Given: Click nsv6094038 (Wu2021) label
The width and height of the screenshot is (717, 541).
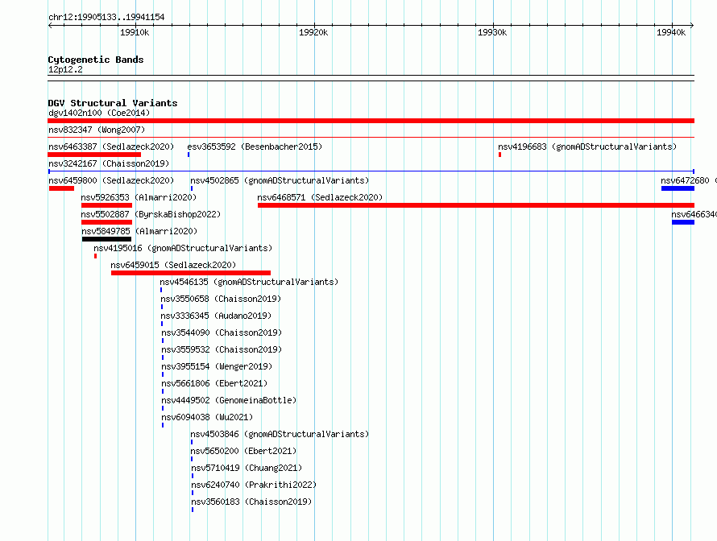Looking at the screenshot, I should (x=207, y=417).
